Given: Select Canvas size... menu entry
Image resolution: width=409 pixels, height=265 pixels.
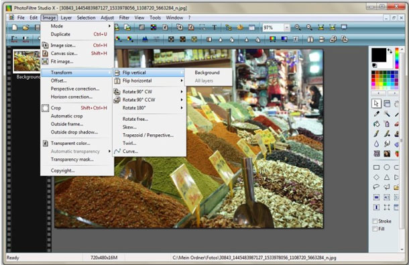Looking at the screenshot, I should 78,53.
